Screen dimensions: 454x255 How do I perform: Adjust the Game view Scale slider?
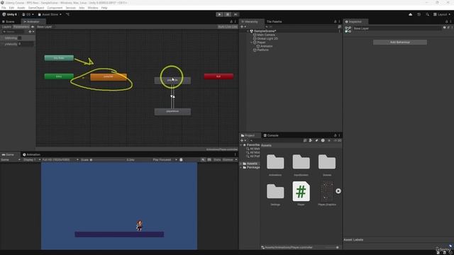(108, 160)
